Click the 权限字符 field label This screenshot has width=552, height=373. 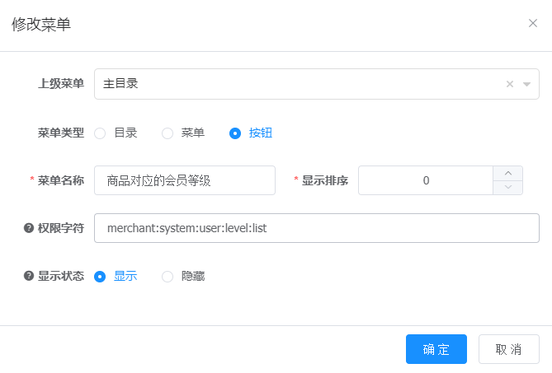[x=61, y=228]
